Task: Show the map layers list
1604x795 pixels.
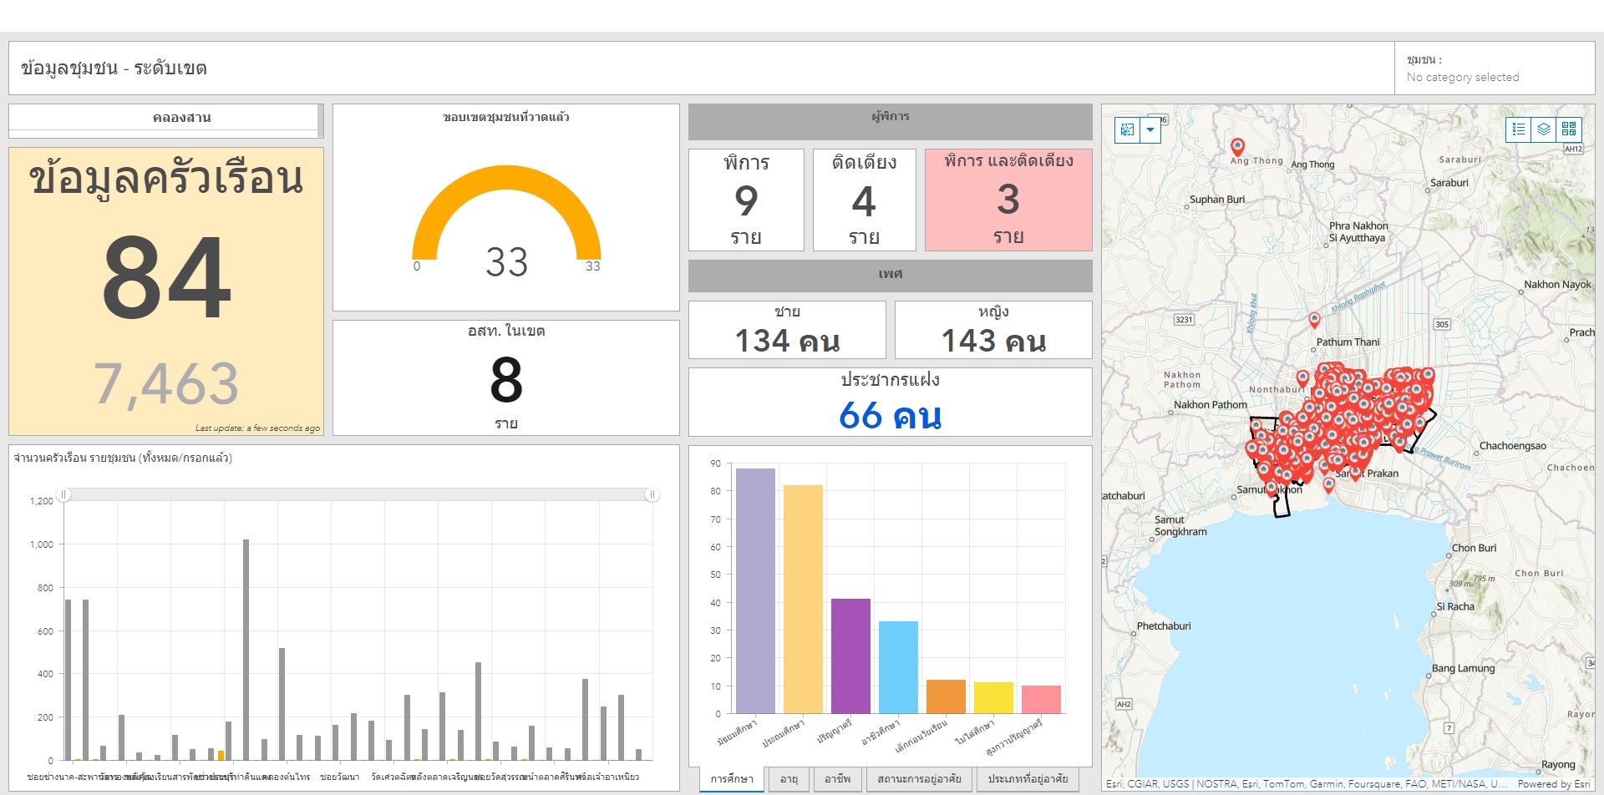Action: [1544, 129]
